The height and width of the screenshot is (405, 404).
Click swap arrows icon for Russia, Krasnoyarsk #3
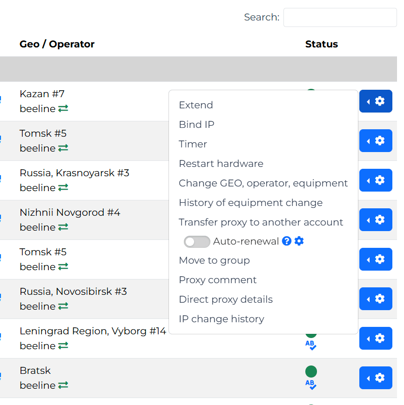pos(63,187)
